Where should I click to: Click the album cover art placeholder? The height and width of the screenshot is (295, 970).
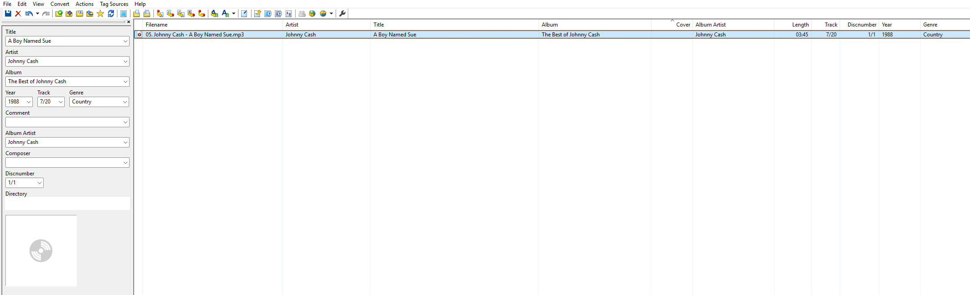(41, 250)
